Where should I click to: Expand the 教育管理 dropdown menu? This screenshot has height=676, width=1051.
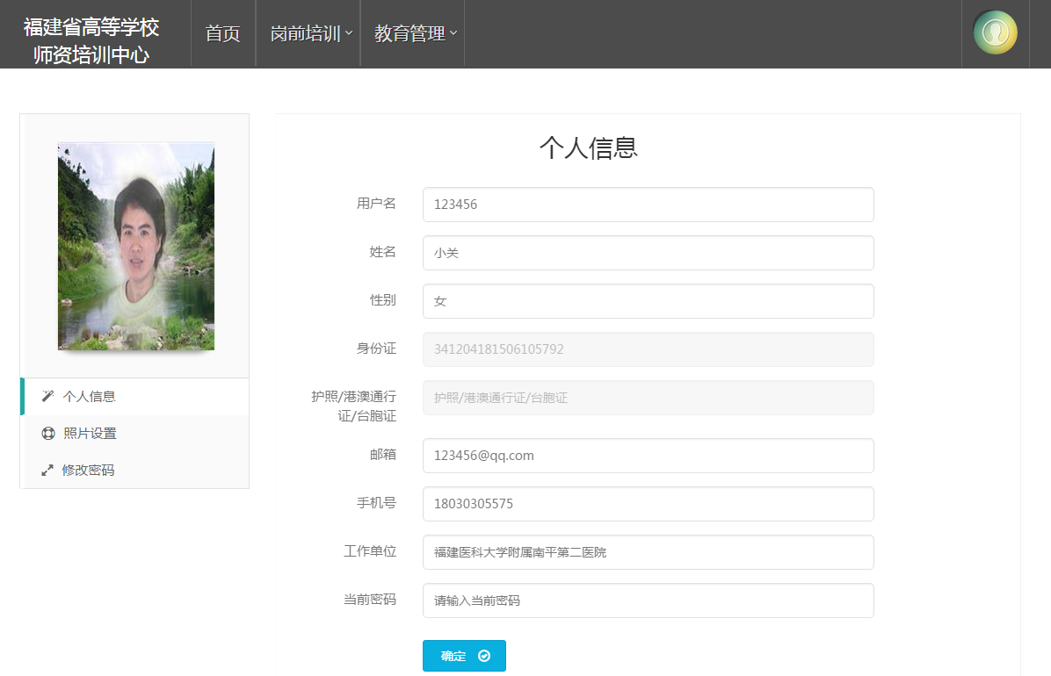pos(415,34)
